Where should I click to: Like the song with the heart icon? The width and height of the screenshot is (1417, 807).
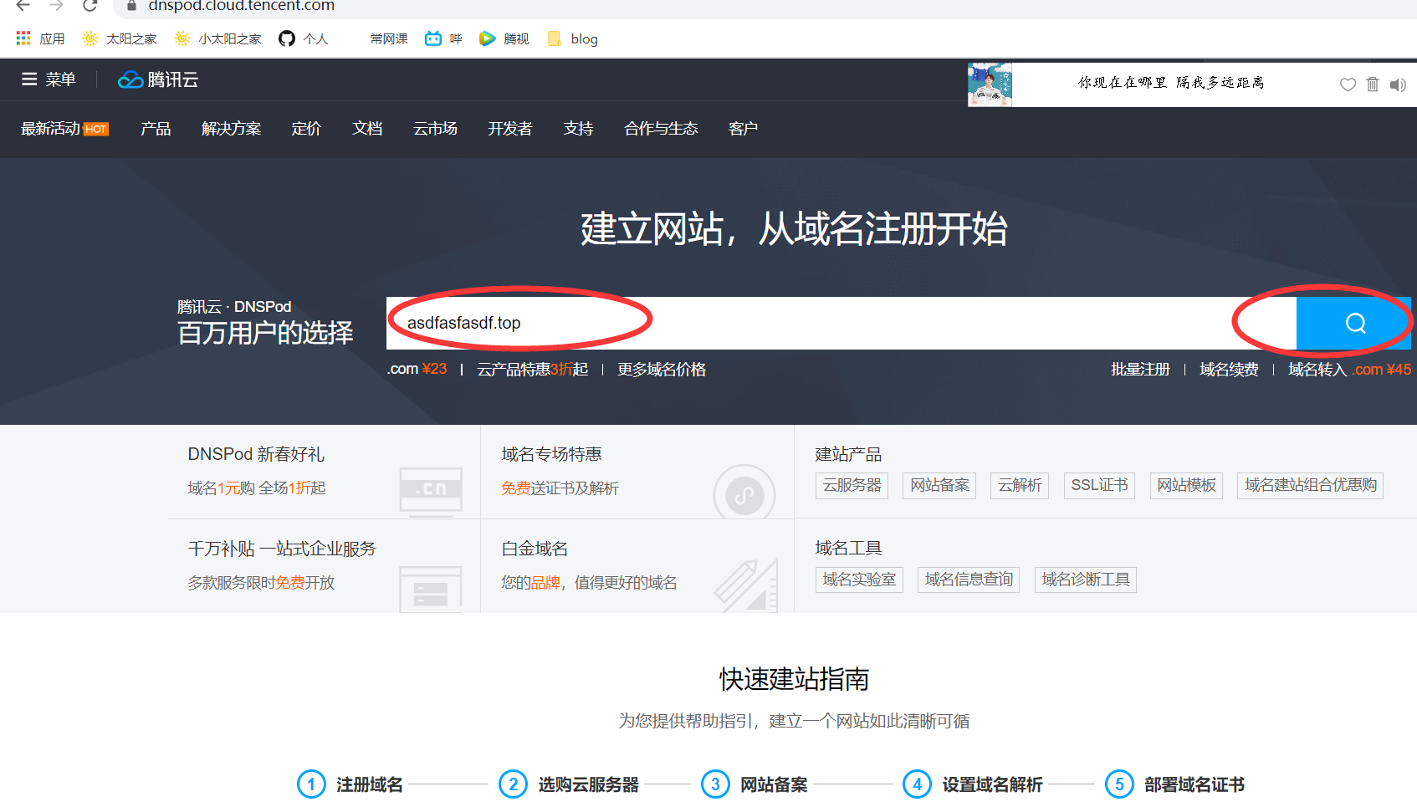coord(1348,84)
